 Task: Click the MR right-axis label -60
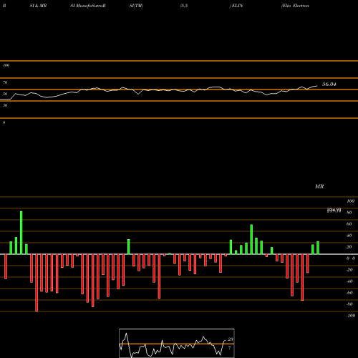349,293
